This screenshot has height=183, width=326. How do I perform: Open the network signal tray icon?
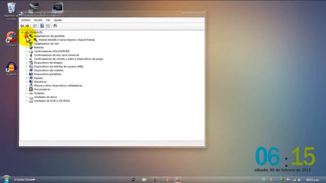294,179
